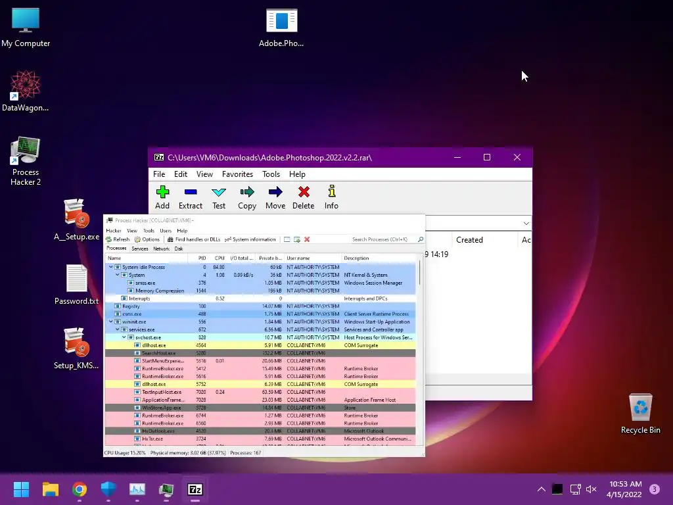This screenshot has height=505, width=673.
Task: Sort by the CPU column header
Action: point(218,258)
